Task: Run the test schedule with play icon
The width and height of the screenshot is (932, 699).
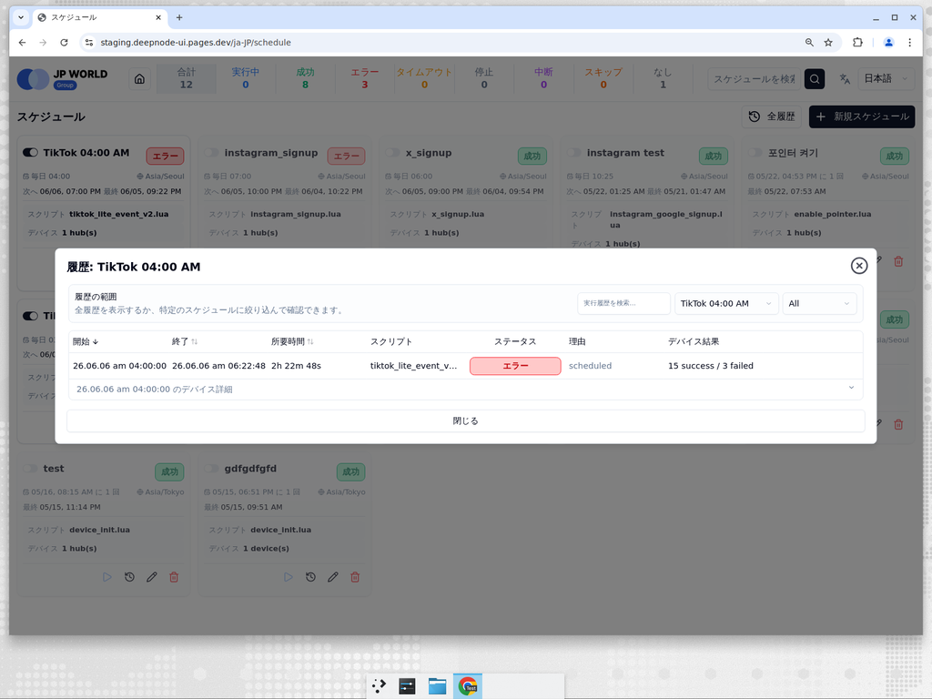Action: [107, 577]
